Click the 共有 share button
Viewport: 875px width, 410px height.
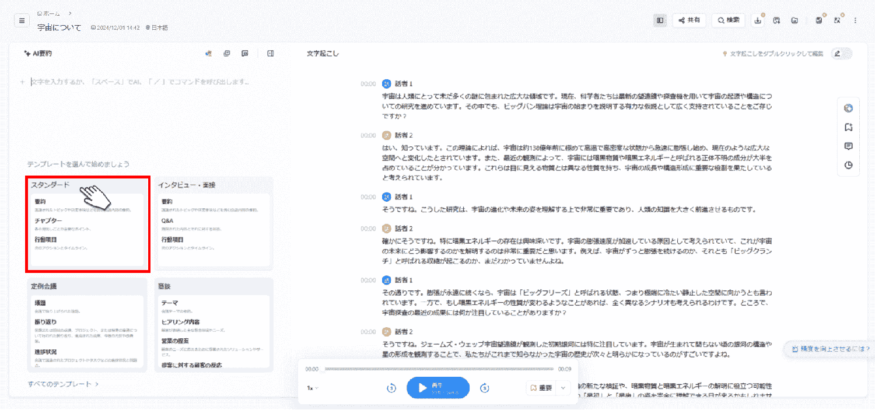point(689,20)
